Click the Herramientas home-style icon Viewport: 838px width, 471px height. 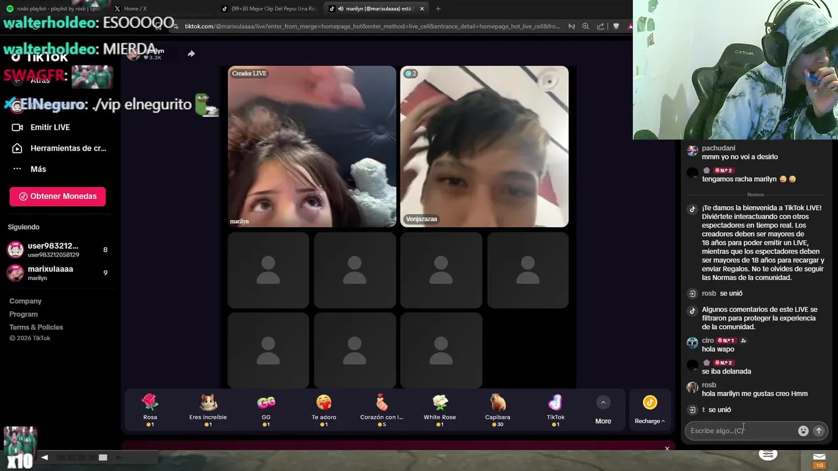(x=18, y=148)
